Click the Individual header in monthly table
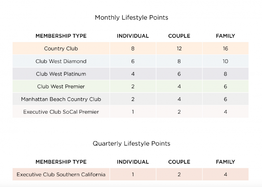The height and width of the screenshot is (187, 262). pos(133,36)
